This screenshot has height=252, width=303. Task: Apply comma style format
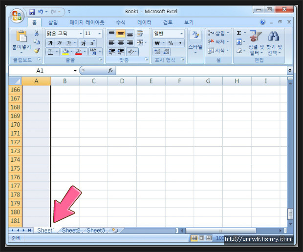(180, 43)
